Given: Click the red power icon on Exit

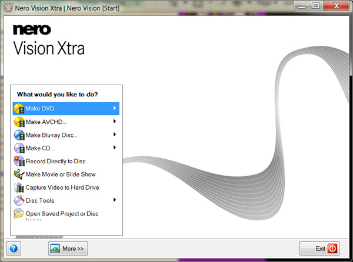Looking at the screenshot, I should 332,248.
